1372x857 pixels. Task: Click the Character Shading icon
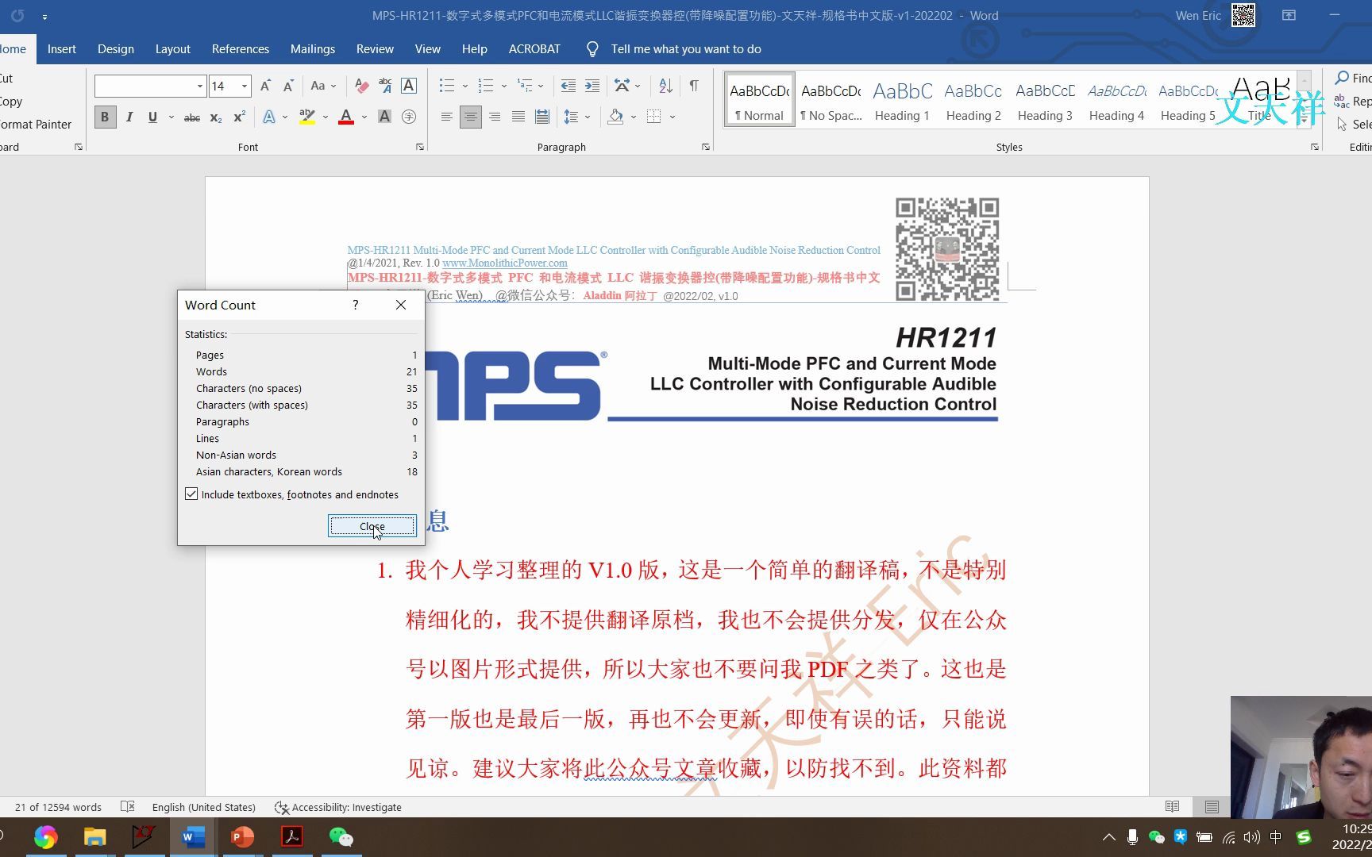point(384,117)
